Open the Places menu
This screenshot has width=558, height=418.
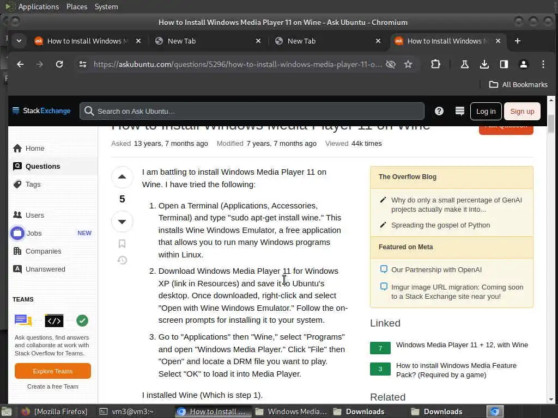76,7
